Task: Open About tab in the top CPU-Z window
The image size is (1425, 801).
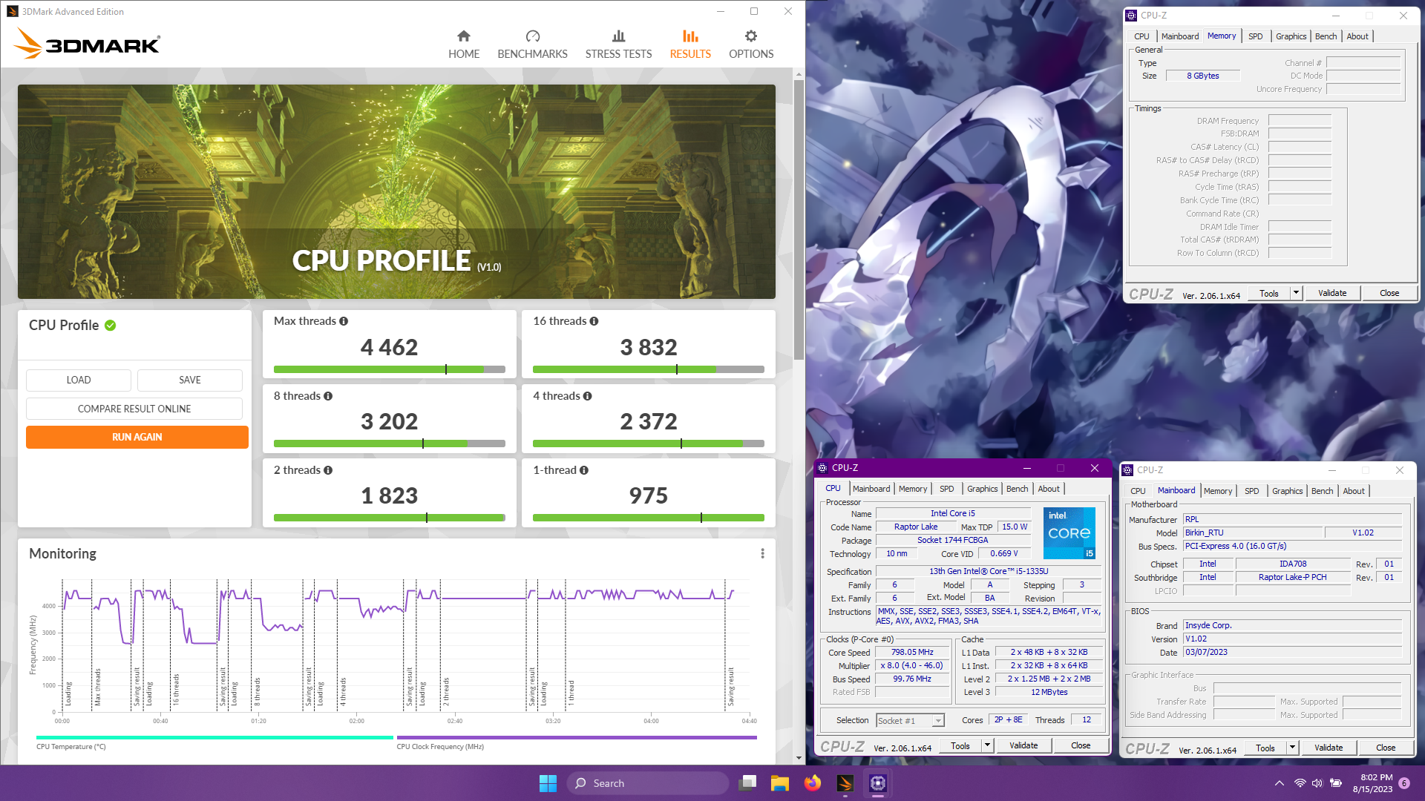Action: pos(1357,36)
